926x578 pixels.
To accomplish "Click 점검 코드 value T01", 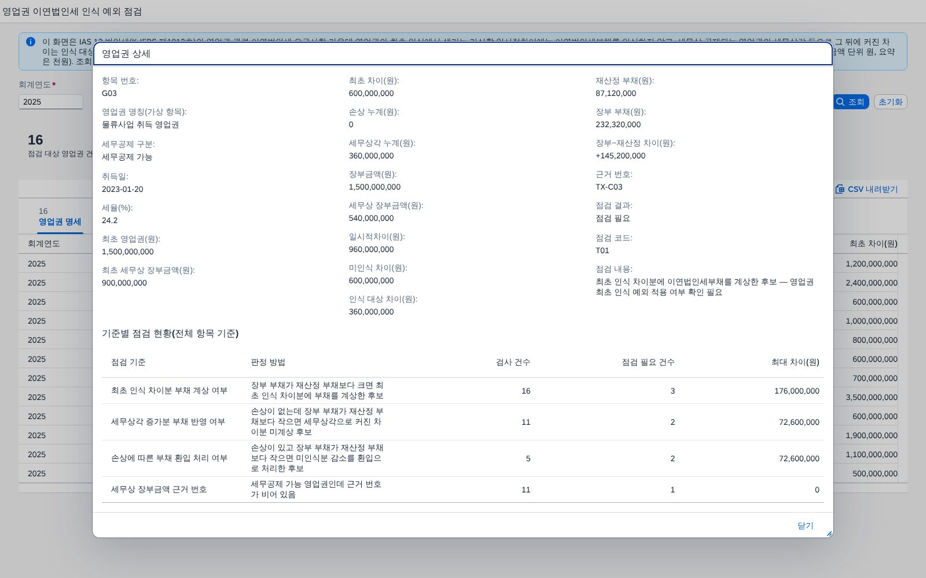I will pyautogui.click(x=602, y=250).
